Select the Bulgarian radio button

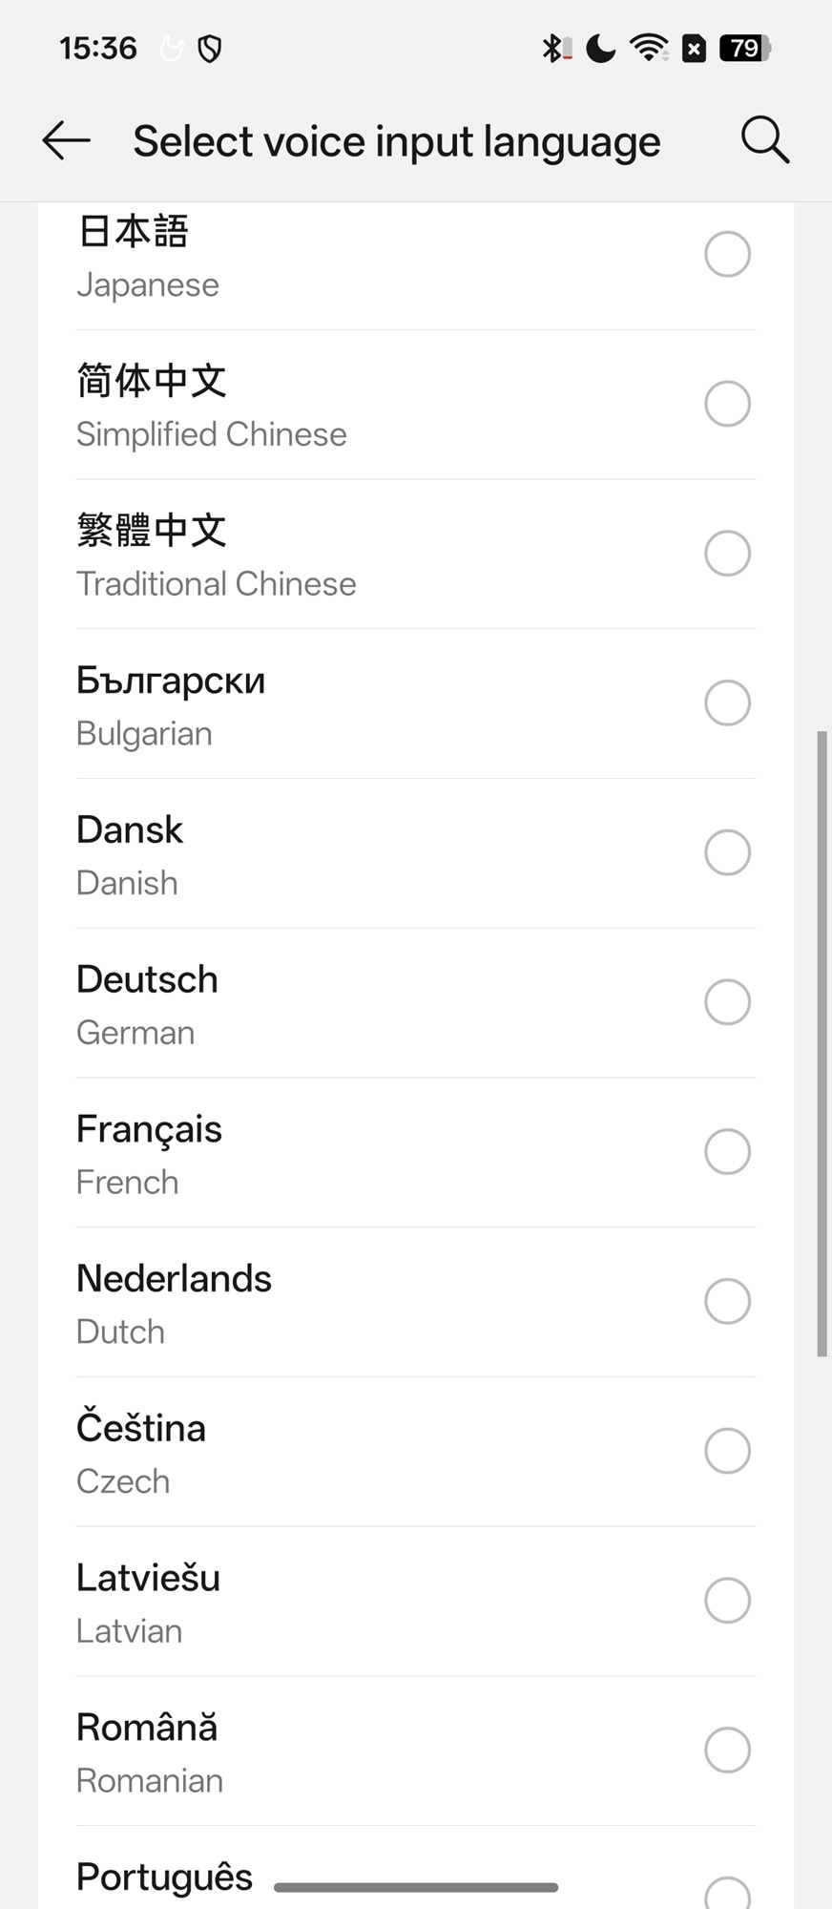coord(727,703)
